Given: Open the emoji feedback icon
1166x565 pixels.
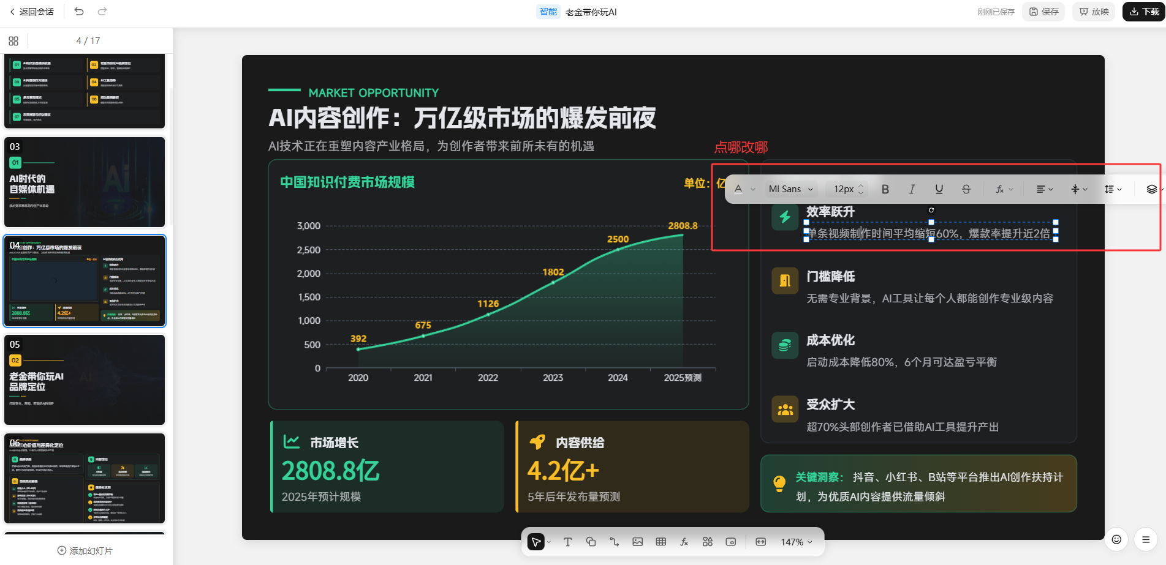Looking at the screenshot, I should (x=1116, y=539).
